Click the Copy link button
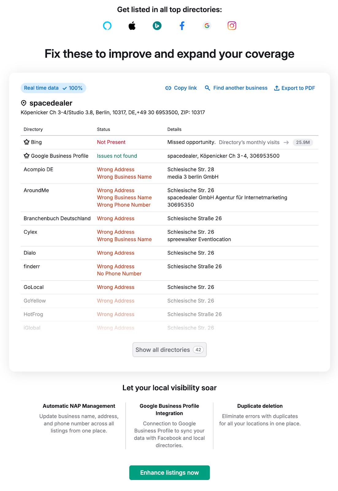 click(181, 88)
